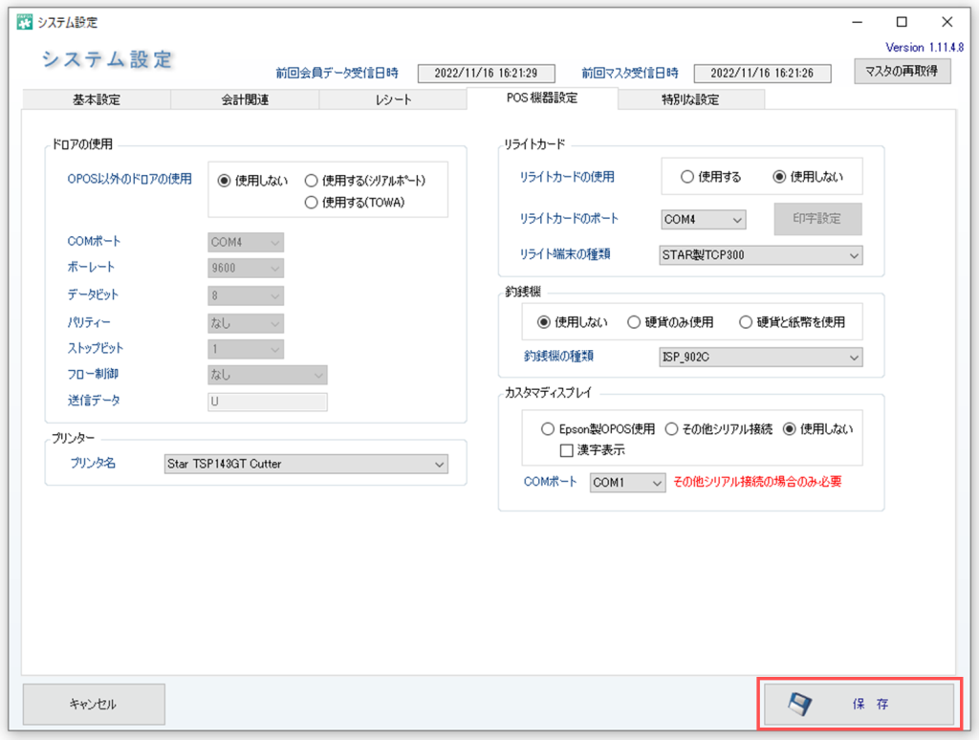Open the パリティー dropdown

click(x=246, y=323)
